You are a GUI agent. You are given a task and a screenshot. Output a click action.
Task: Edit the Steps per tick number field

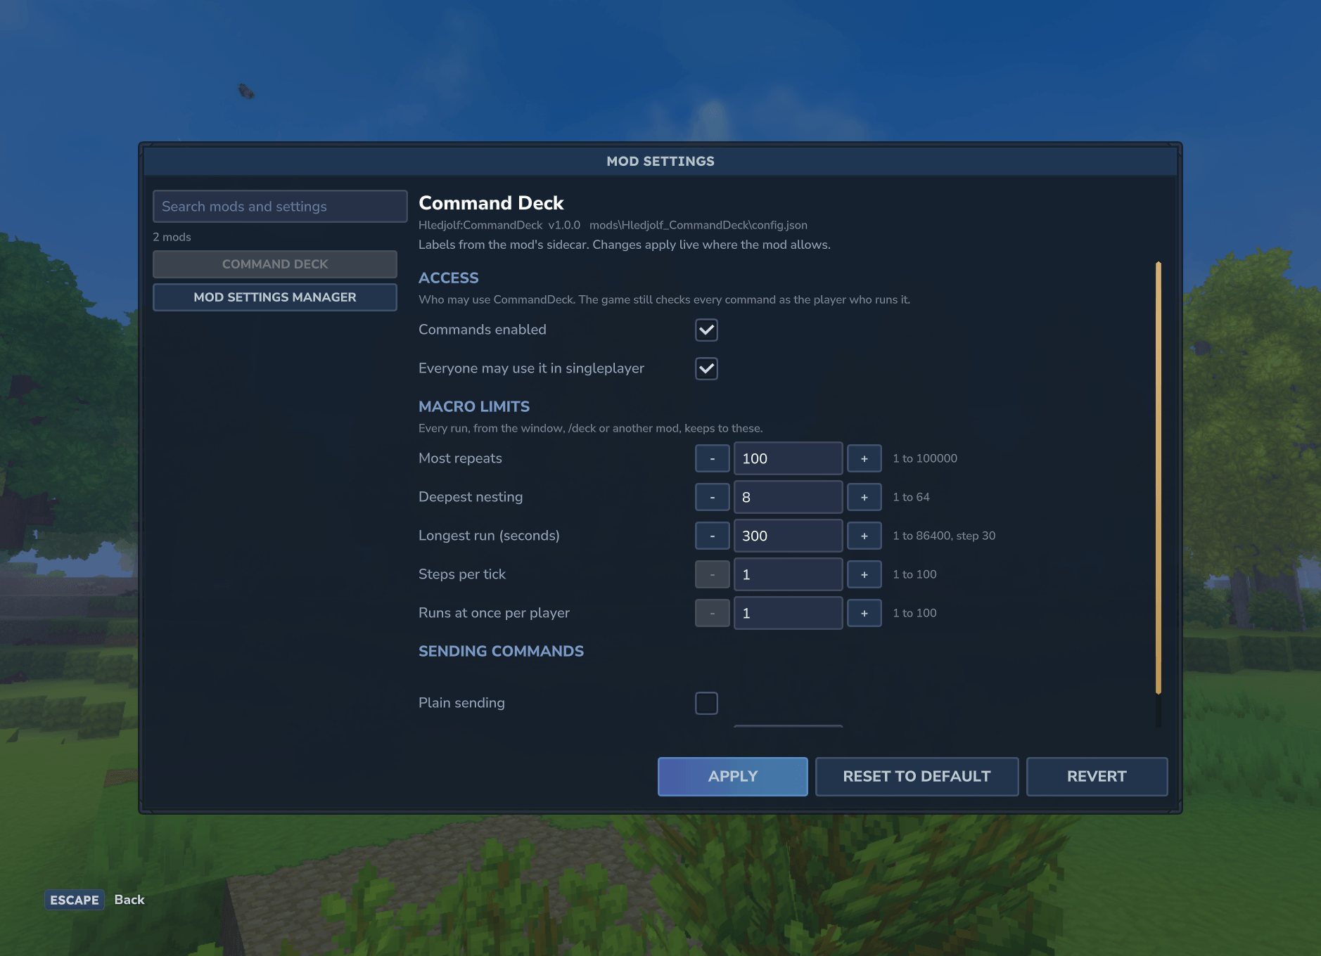coord(788,574)
